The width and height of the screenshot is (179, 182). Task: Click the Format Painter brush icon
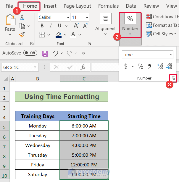[x=22, y=34]
